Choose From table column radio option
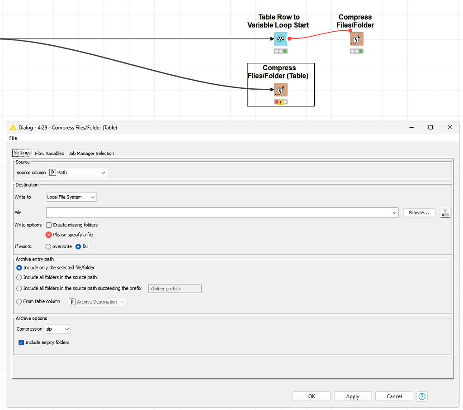The image size is (463, 410). (x=19, y=302)
